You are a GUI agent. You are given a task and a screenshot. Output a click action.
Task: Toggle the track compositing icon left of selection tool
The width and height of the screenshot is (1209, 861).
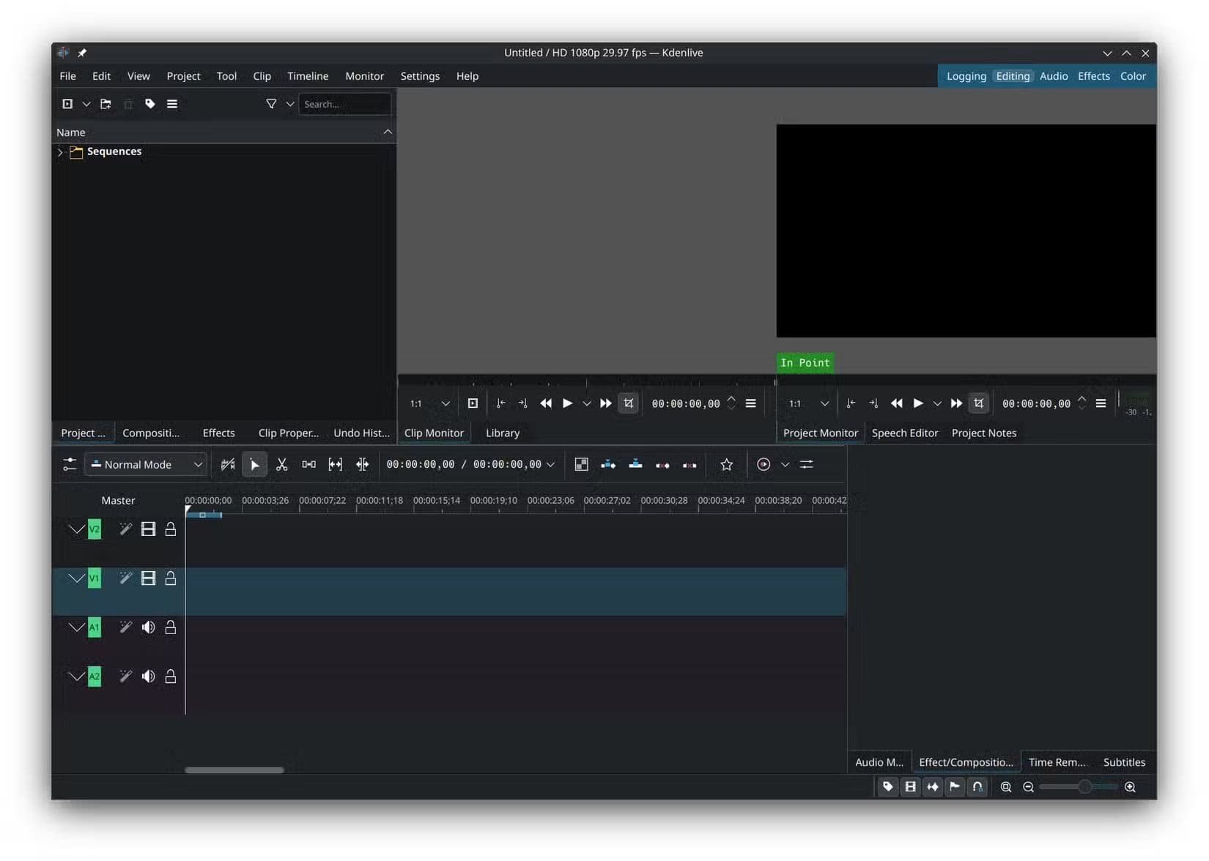[228, 464]
